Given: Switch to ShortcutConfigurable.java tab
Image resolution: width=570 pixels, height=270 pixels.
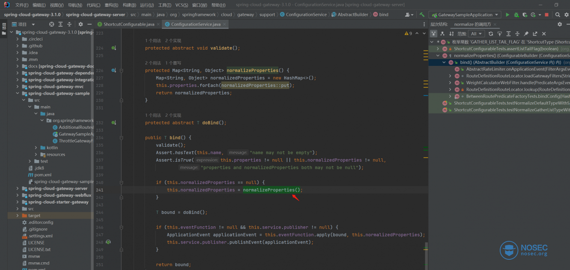Looking at the screenshot, I should tap(128, 24).
